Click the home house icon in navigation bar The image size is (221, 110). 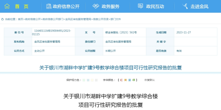(x=7, y=6)
